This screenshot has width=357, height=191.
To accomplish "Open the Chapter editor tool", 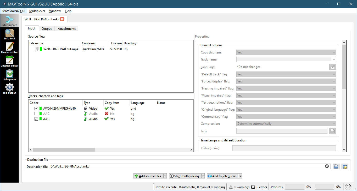I will pyautogui.click(x=9, y=61).
